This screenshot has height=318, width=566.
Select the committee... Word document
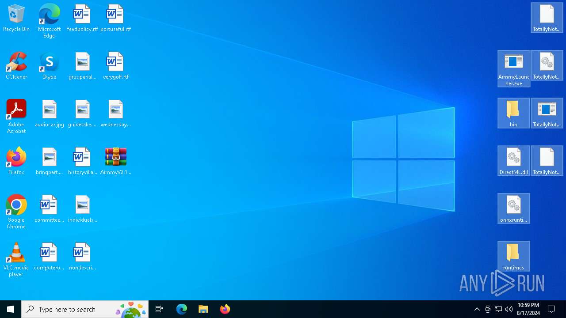pyautogui.click(x=49, y=209)
